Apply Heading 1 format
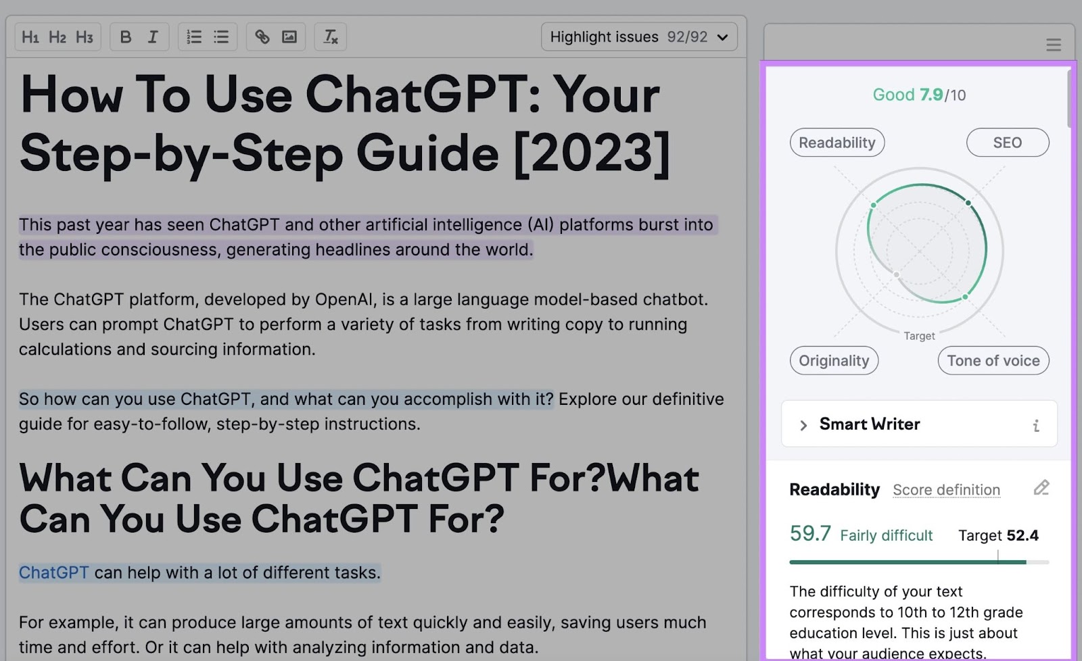The height and width of the screenshot is (661, 1082). [x=30, y=37]
